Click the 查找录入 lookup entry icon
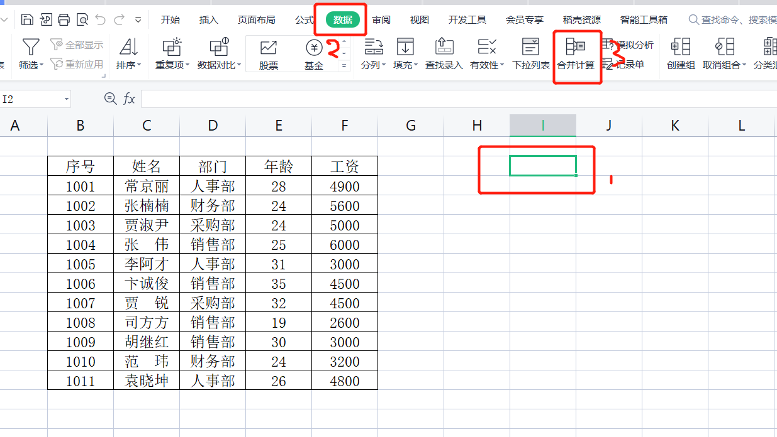 point(444,47)
